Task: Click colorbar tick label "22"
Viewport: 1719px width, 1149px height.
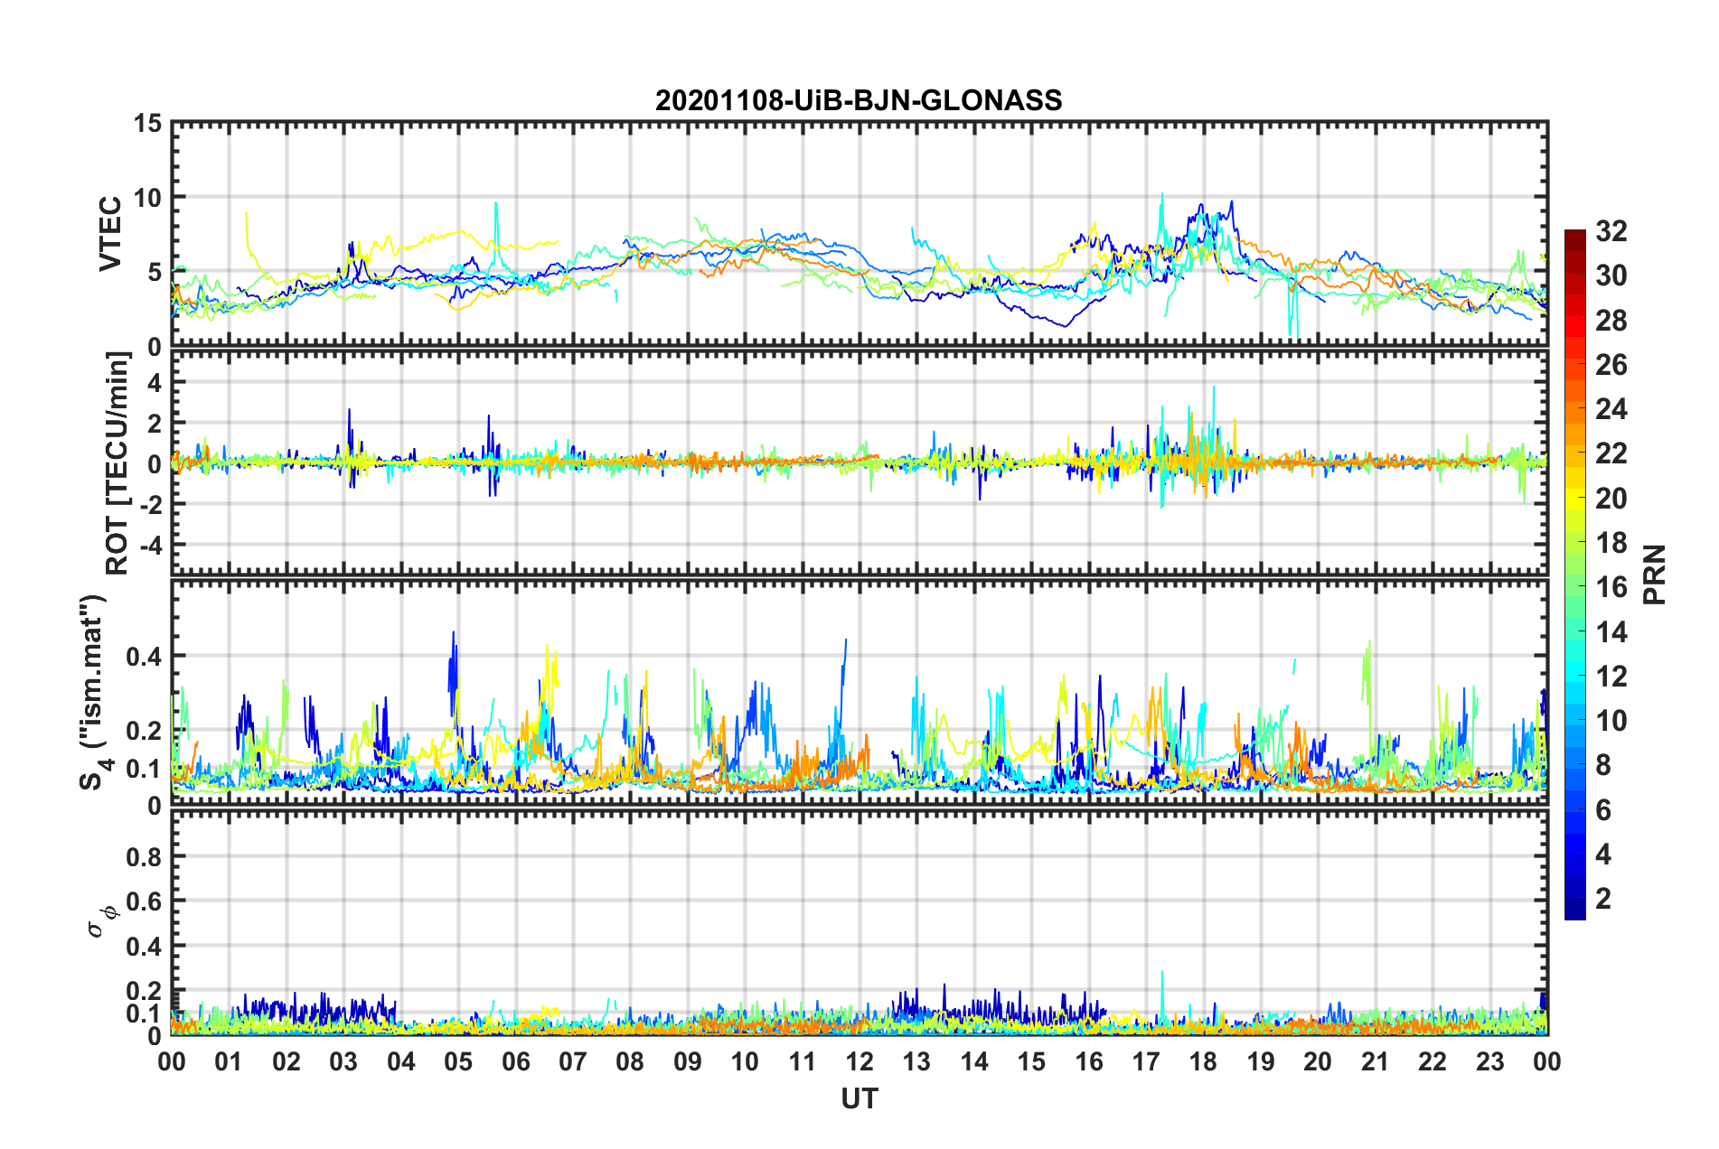Action: [x=1611, y=453]
